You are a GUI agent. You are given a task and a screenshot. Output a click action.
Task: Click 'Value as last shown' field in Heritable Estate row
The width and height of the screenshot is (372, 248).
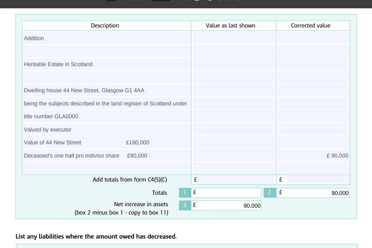point(234,64)
